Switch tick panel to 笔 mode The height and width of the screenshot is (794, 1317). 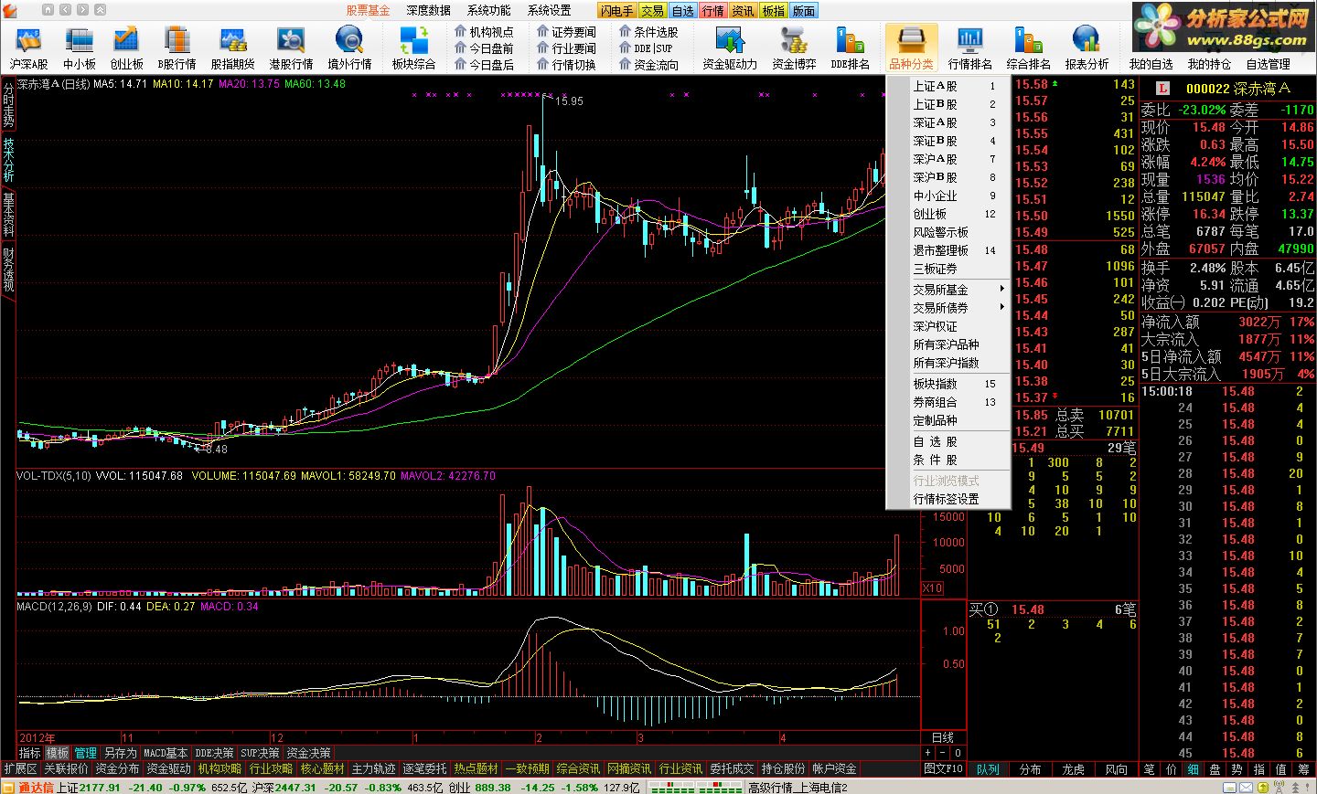point(1150,769)
